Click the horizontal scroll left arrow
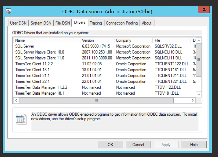 pos(16,100)
